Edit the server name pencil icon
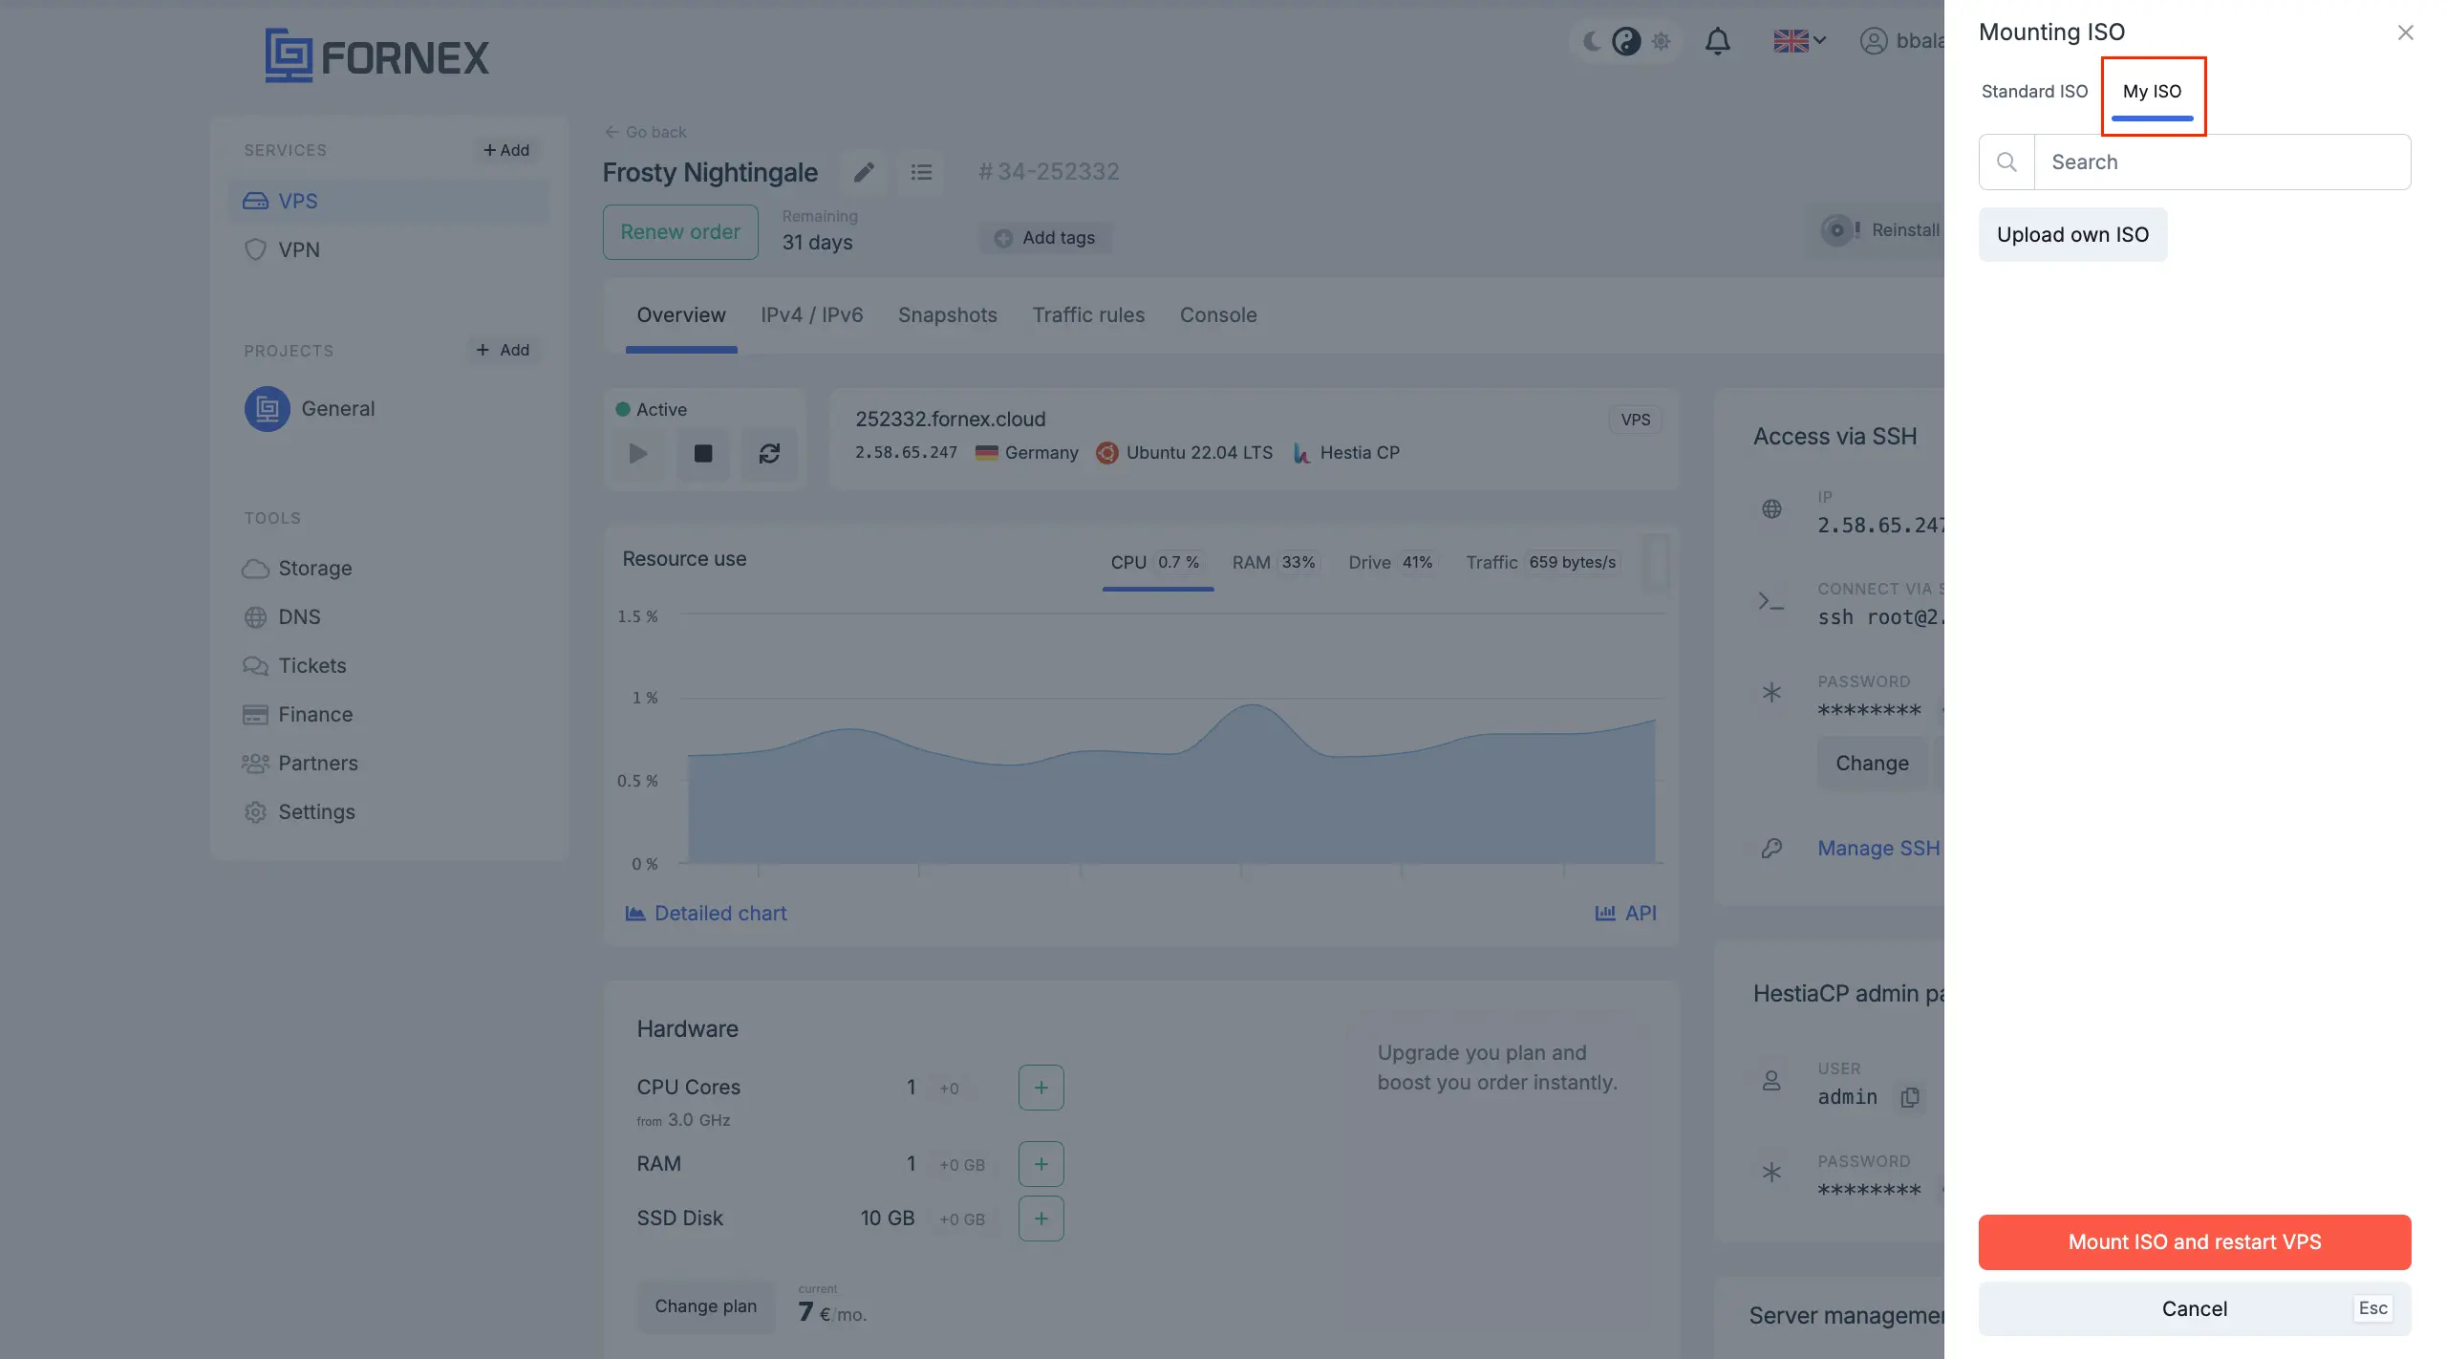The height and width of the screenshot is (1359, 2446). [864, 172]
